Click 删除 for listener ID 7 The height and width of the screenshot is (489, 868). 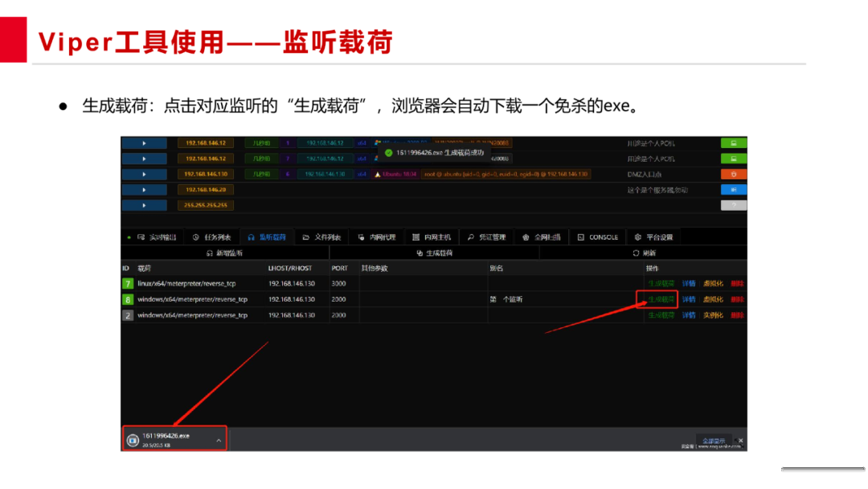point(737,284)
